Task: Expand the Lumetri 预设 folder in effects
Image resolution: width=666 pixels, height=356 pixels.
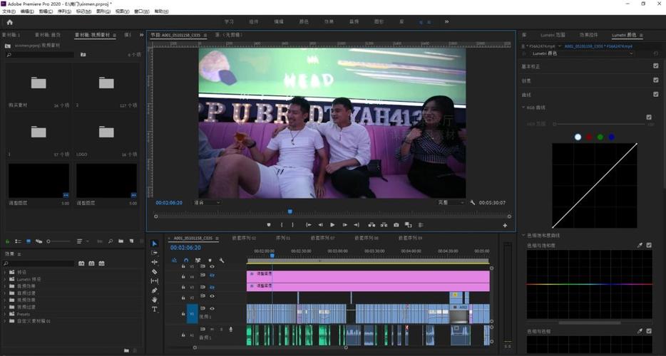Action: [5, 279]
